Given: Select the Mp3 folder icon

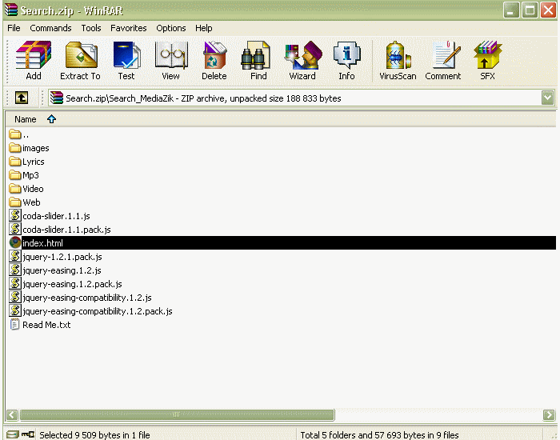Looking at the screenshot, I should (15, 175).
